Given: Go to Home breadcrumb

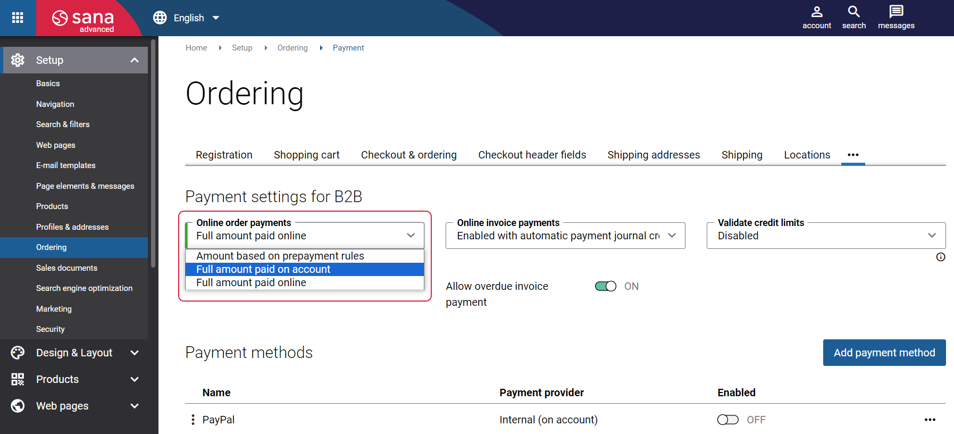Looking at the screenshot, I should pos(196,48).
